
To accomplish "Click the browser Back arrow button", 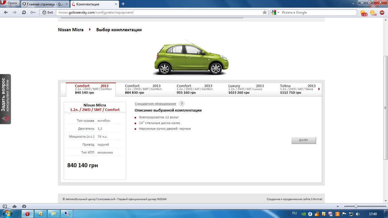I will tap(6, 12).
